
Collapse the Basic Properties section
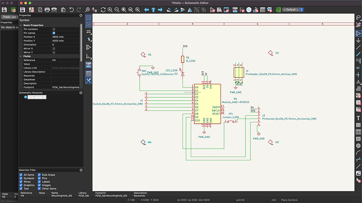pyautogui.click(x=21, y=25)
